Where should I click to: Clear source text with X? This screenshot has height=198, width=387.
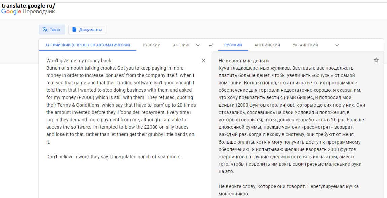point(203,61)
